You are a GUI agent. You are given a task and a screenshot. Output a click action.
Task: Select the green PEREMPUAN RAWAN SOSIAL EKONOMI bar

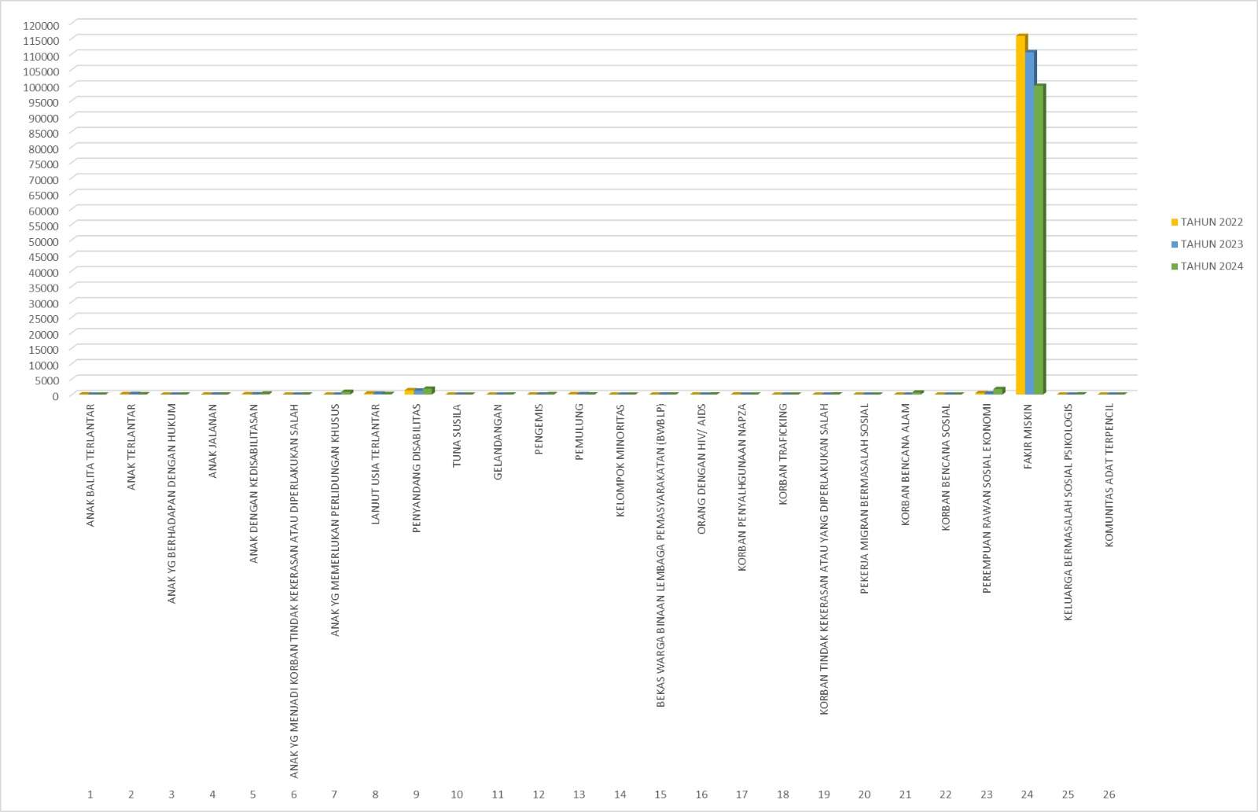click(999, 391)
